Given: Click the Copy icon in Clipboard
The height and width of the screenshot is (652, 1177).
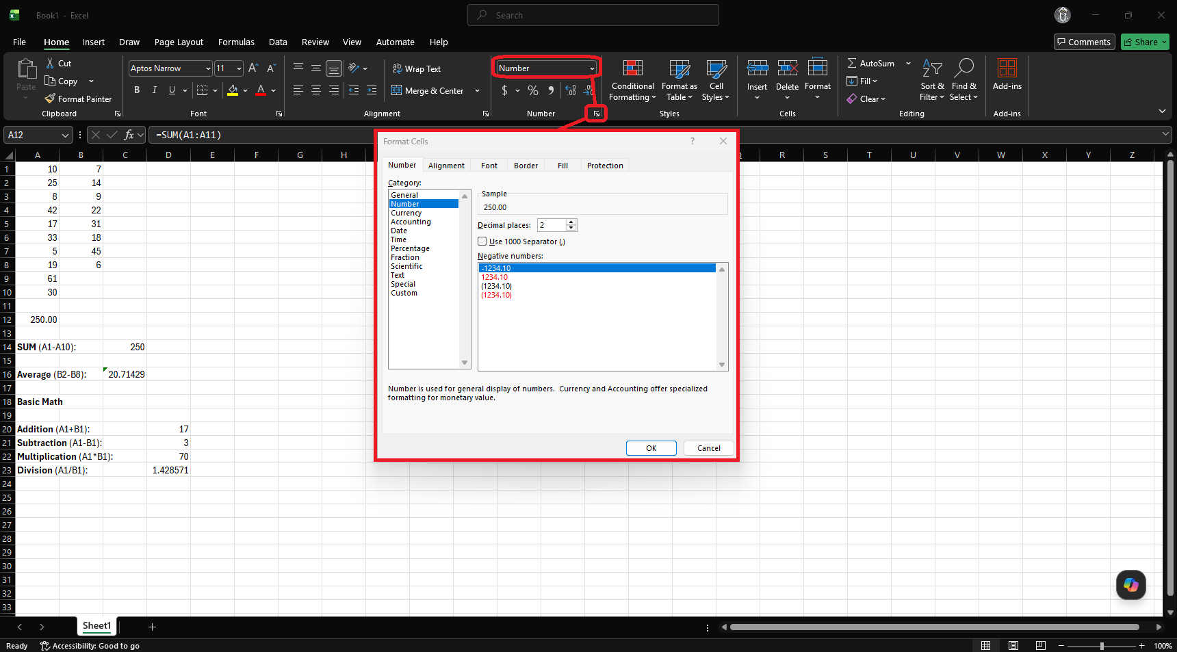Looking at the screenshot, I should 50,81.
